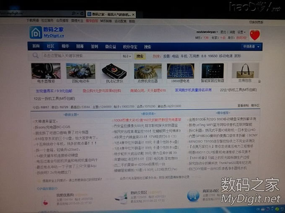Screen dimensions: 285x213
Task: Open post 14款天籁车机连接移动硬盘
Action: click(x=57, y=155)
